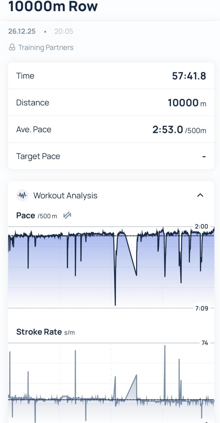Tap the 10000m Row workout title
The width and height of the screenshot is (220, 423).
[53, 6]
